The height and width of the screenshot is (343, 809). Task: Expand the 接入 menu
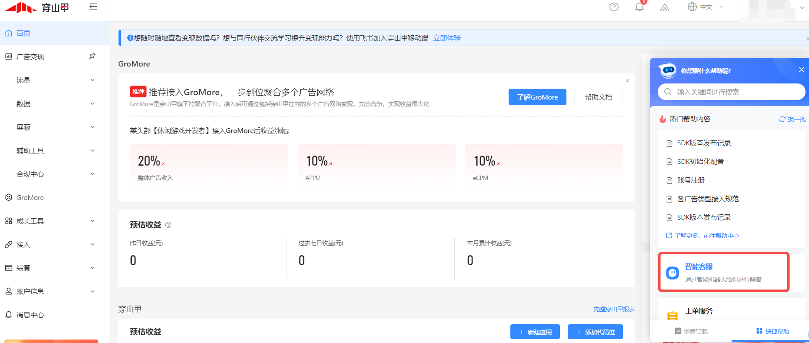coord(92,244)
